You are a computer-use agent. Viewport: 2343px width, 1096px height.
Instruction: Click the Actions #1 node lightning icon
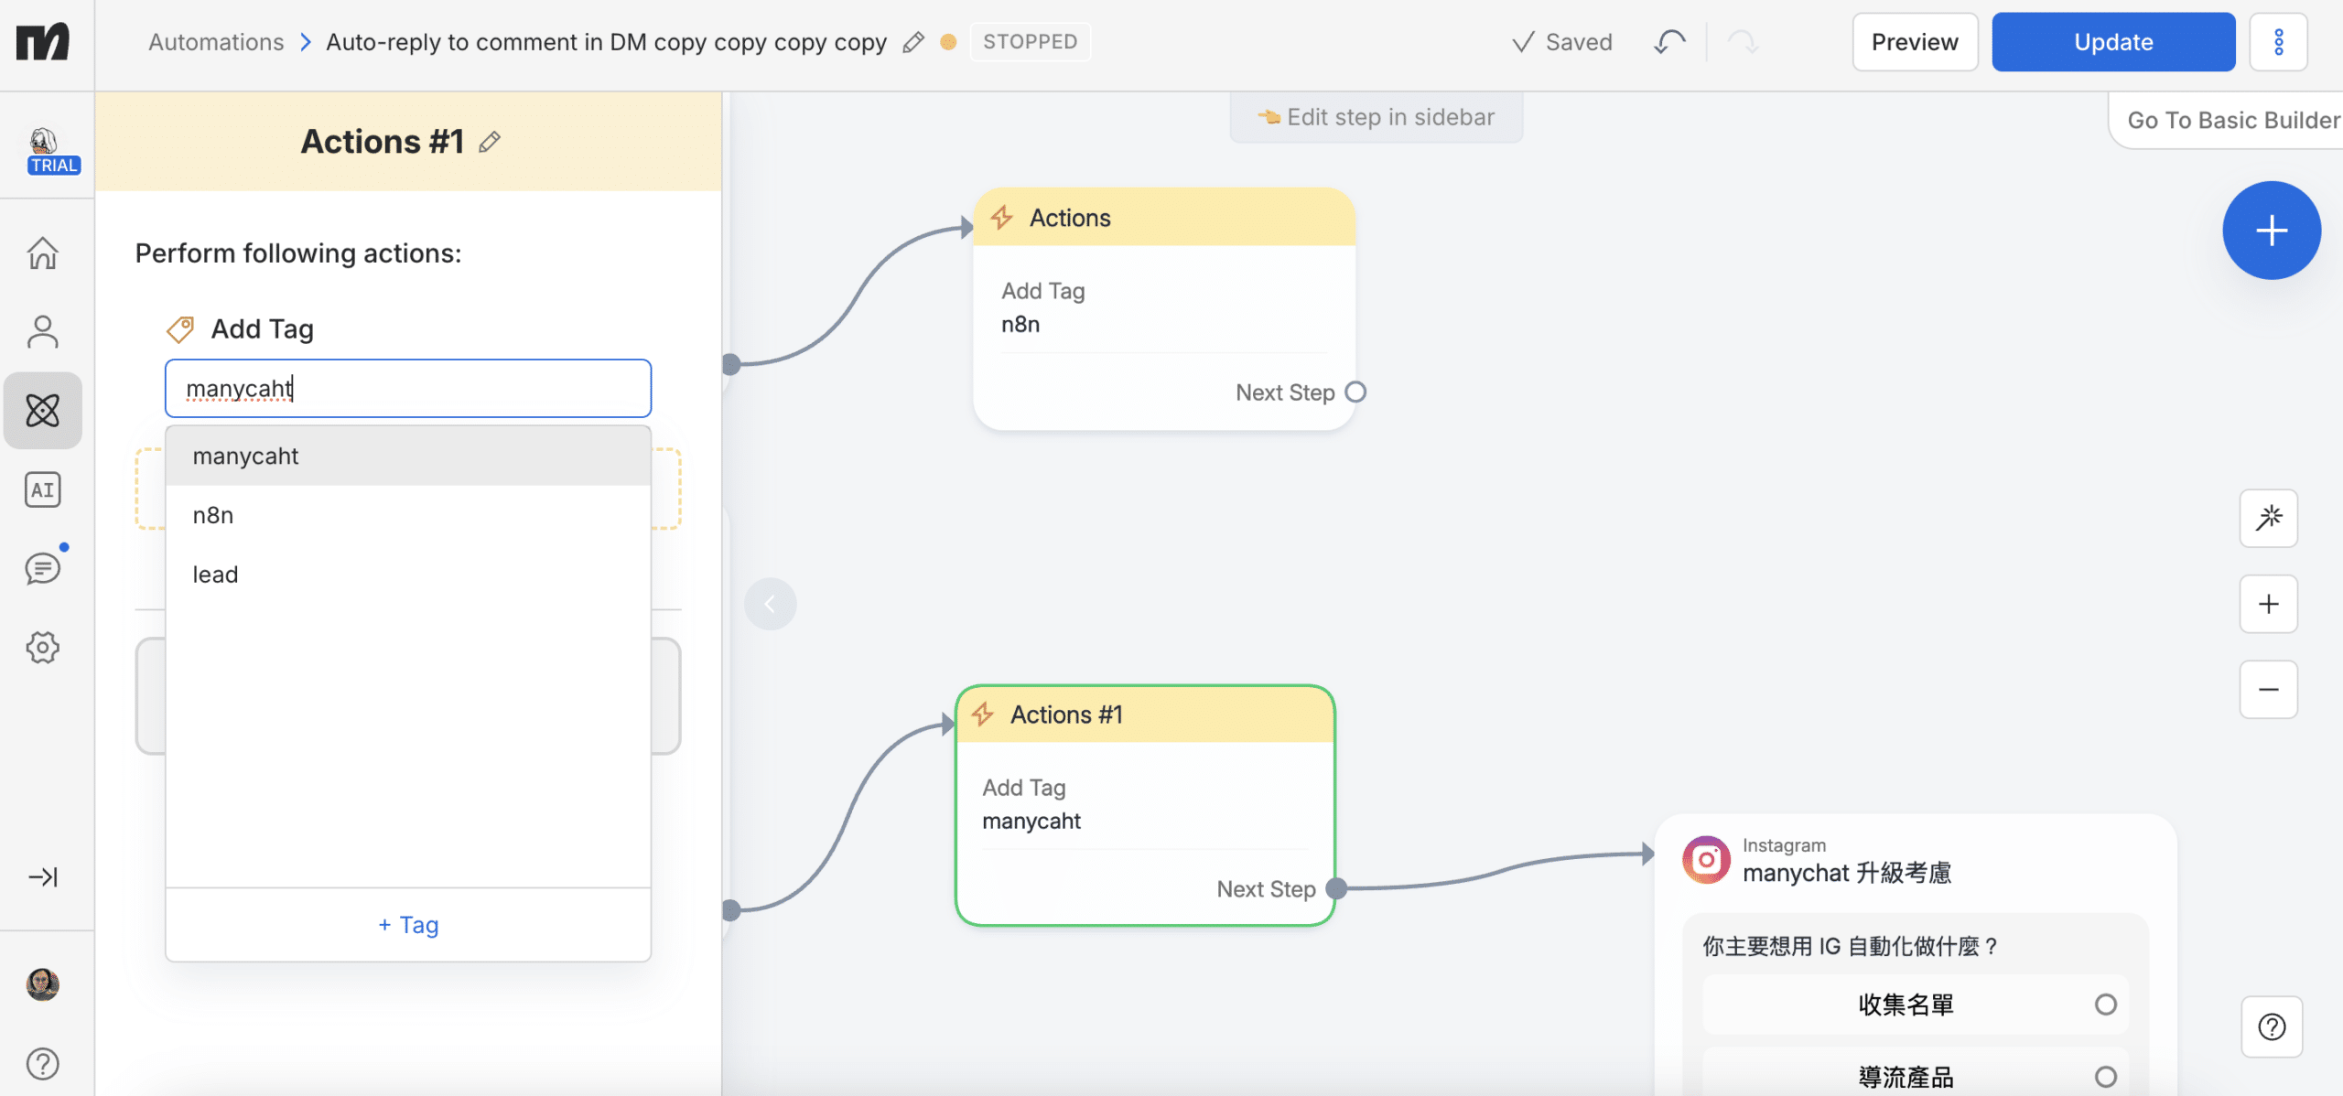(x=983, y=715)
